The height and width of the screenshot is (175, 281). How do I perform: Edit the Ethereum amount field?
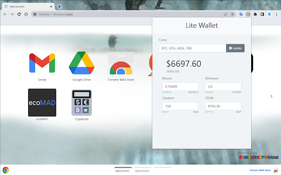(x=223, y=87)
